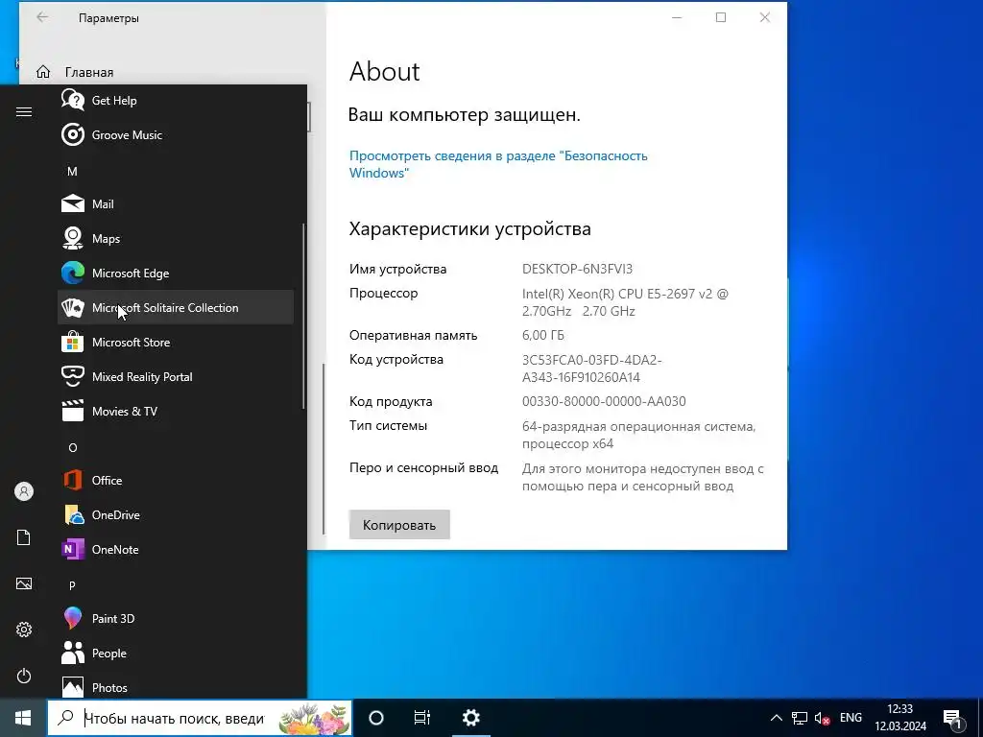983x737 pixels.
Task: Open the user account icon in Start
Action: pyautogui.click(x=24, y=491)
